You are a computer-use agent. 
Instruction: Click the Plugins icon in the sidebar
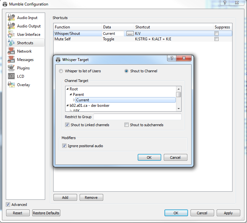pyautogui.click(x=11, y=68)
